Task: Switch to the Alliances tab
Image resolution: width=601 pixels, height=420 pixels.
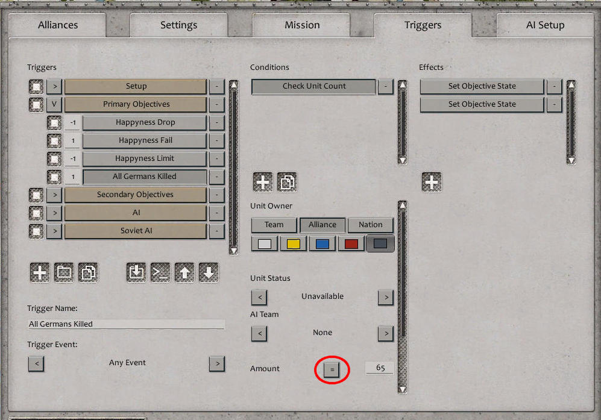Action: 57,25
